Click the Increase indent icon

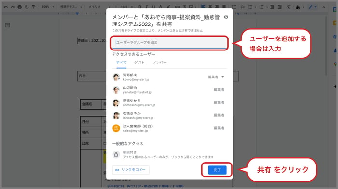pos(280,7)
